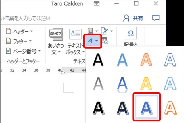This screenshot has height=123, width=184.
Task: Click the Taro Gakken account name
Action: click(67, 4)
